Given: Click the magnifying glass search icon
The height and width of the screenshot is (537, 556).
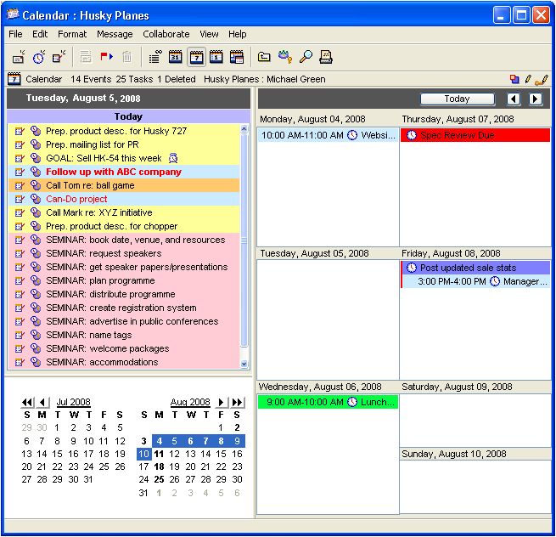Looking at the screenshot, I should [306, 58].
